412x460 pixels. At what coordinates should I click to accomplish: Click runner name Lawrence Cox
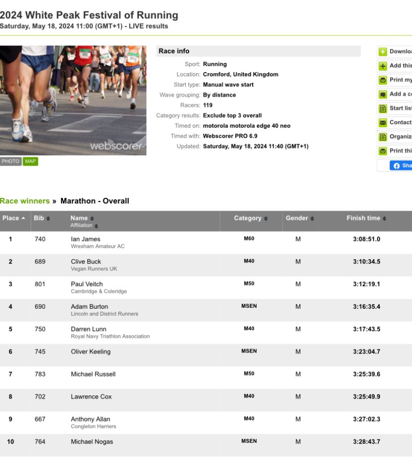[x=91, y=397]
